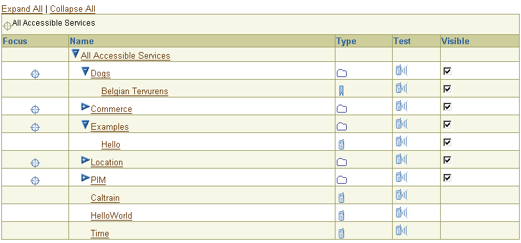Click the Focus icon for the Location folder

(36, 163)
